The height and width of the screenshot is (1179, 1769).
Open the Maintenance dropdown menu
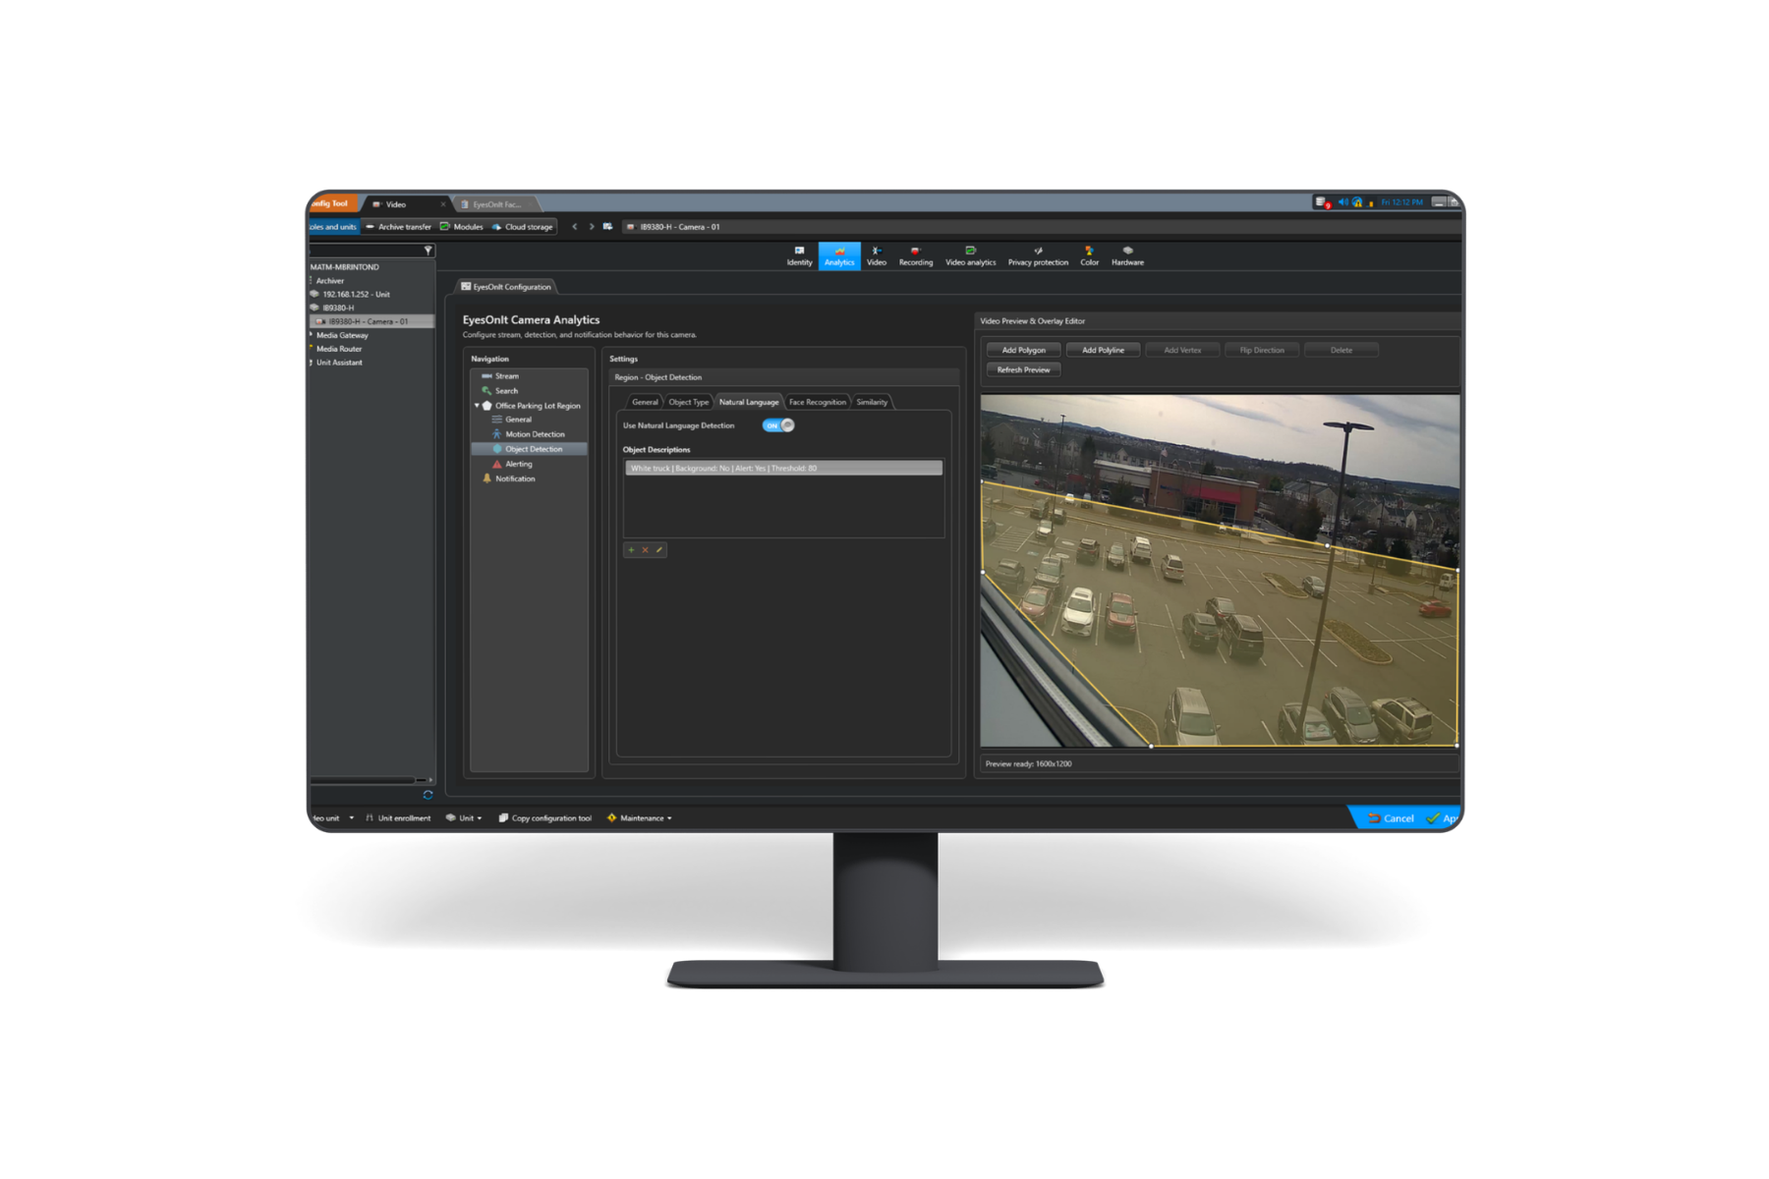click(641, 818)
